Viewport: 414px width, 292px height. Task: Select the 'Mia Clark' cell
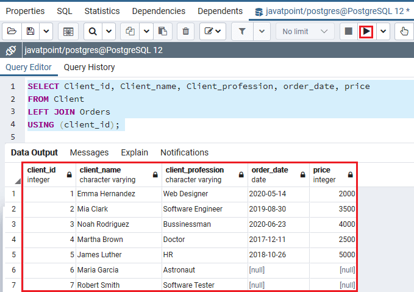coord(119,209)
